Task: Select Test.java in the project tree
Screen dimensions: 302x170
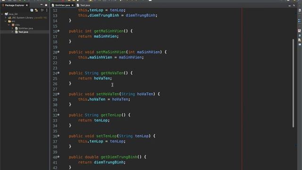Action: pyautogui.click(x=22, y=32)
